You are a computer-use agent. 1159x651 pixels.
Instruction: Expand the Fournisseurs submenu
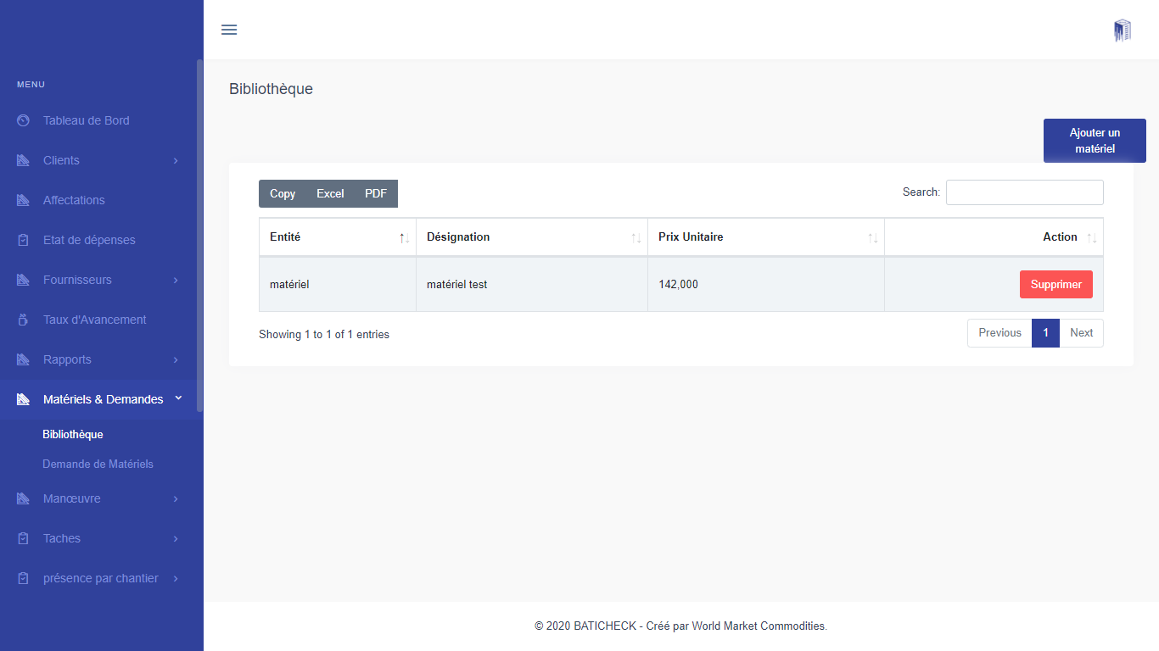coord(176,280)
